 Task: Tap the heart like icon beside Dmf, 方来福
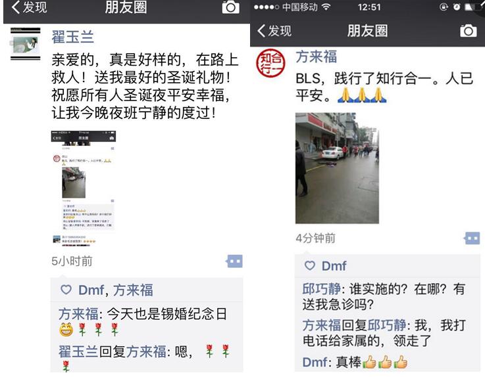point(66,290)
